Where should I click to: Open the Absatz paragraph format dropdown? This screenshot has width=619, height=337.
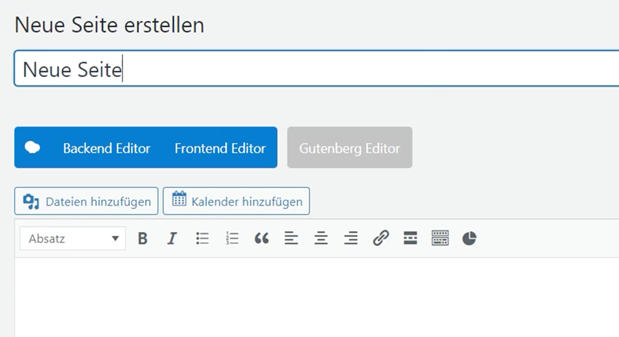[x=73, y=239]
